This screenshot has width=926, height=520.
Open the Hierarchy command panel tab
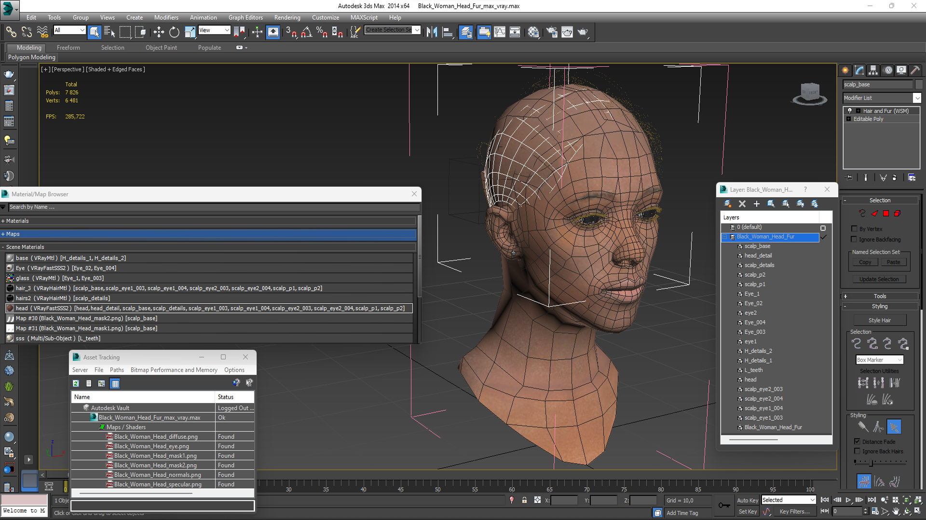(873, 70)
